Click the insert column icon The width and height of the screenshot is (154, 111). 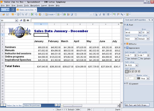click(118, 14)
